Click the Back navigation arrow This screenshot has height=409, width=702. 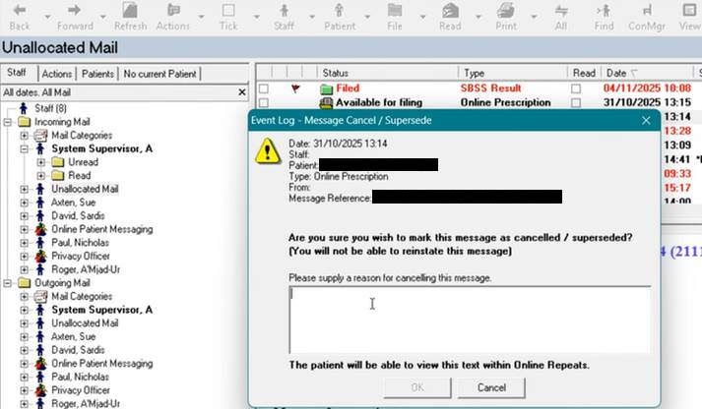(x=19, y=17)
